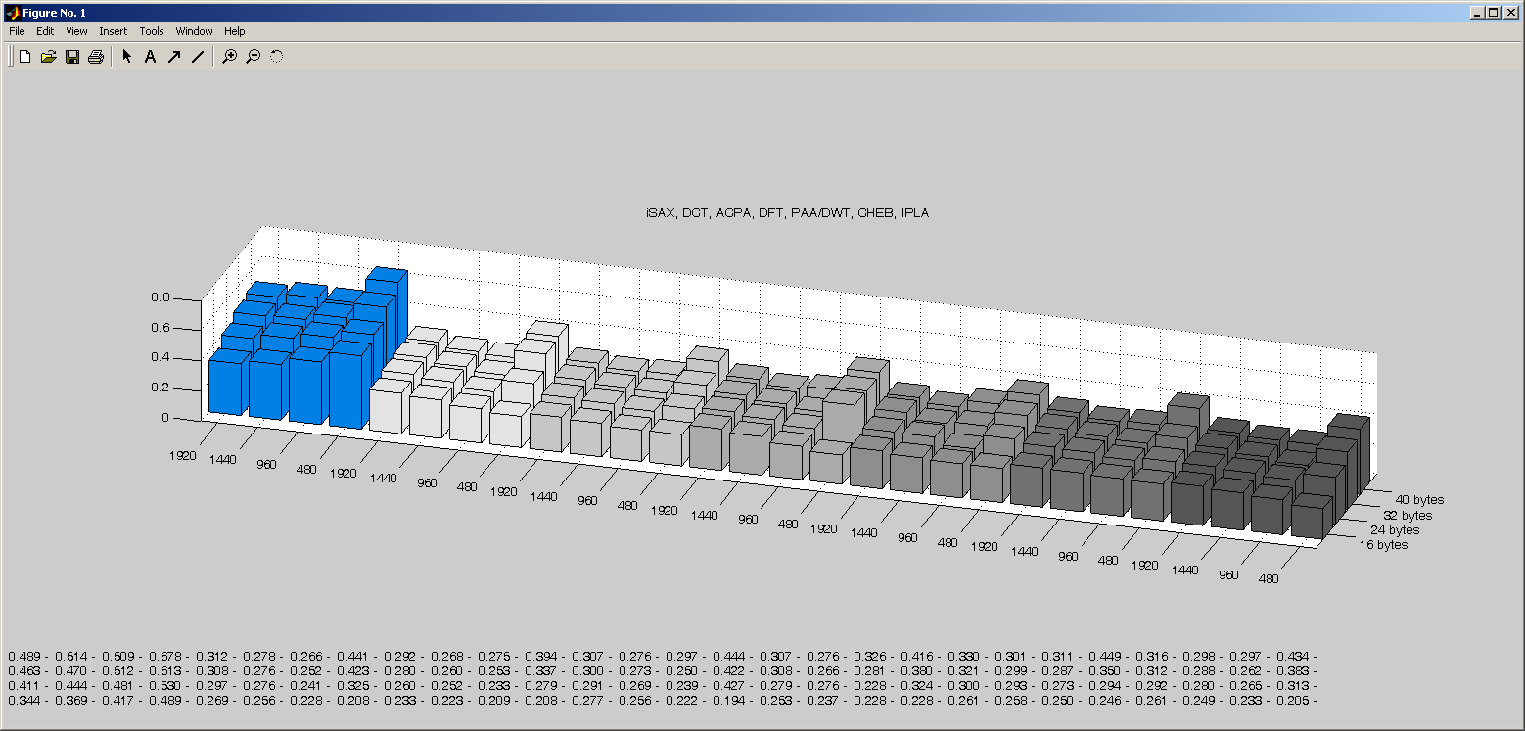
Task: Open the Help menu
Action: (235, 31)
